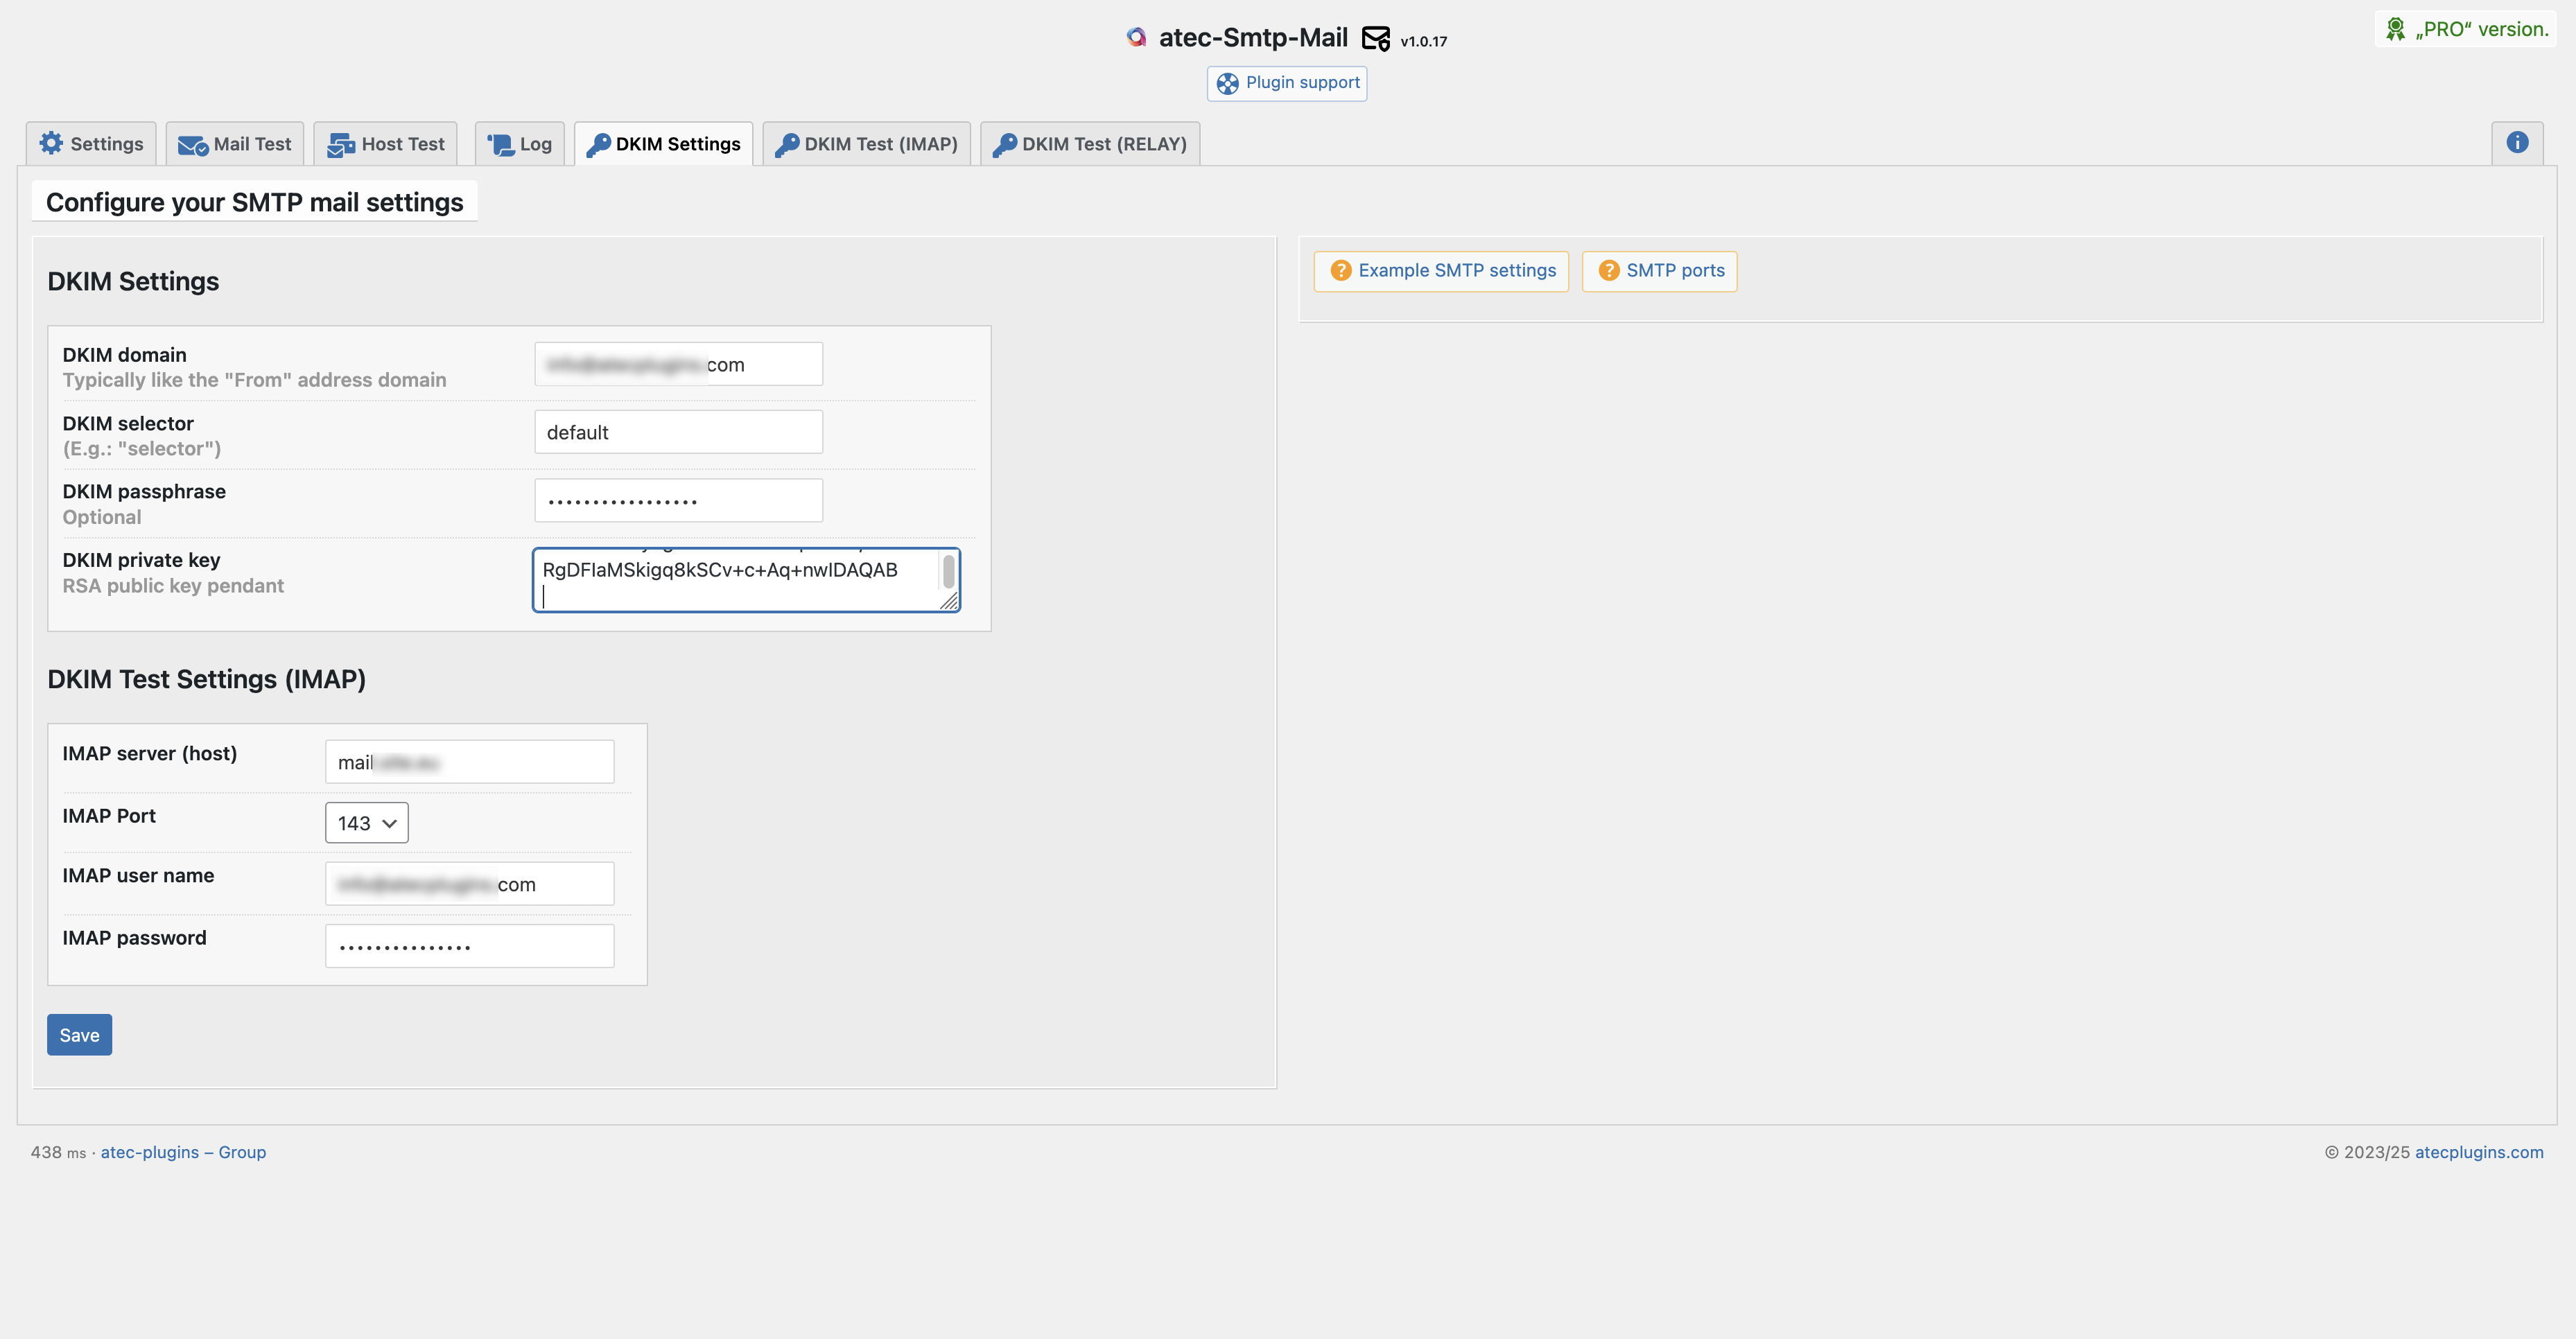
Task: Switch to the Settings tab
Action: pos(91,144)
